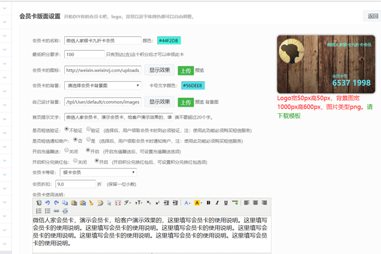Apply superscript formatting in the editor

[157, 203]
